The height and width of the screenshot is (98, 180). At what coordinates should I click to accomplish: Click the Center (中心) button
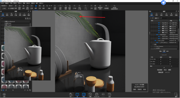(165, 70)
